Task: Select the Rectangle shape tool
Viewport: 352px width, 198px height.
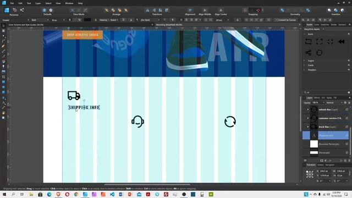Action: [x=3, y=82]
